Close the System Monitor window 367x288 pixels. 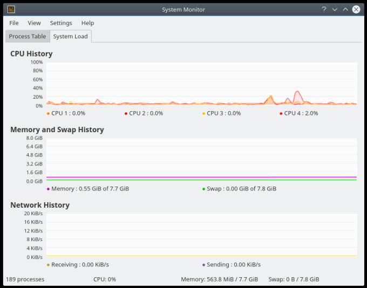356,9
